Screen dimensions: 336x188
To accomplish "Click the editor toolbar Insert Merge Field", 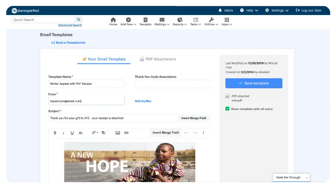I will (166, 133).
